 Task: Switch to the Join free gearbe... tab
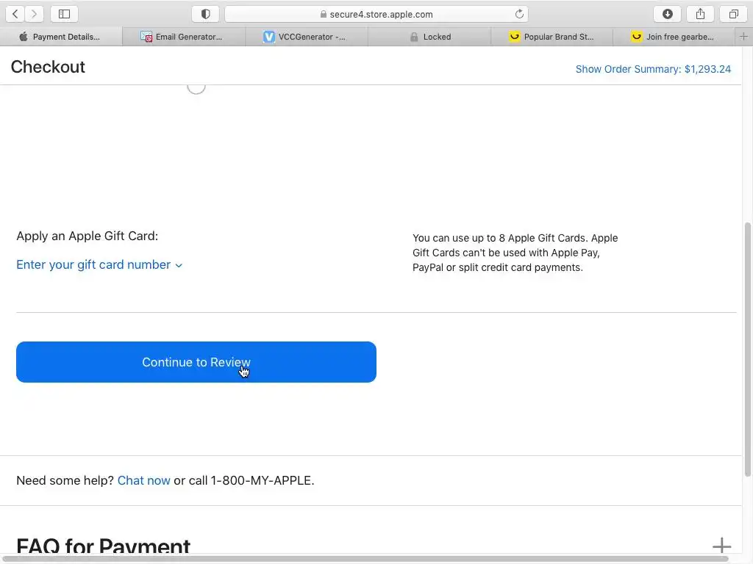674,37
